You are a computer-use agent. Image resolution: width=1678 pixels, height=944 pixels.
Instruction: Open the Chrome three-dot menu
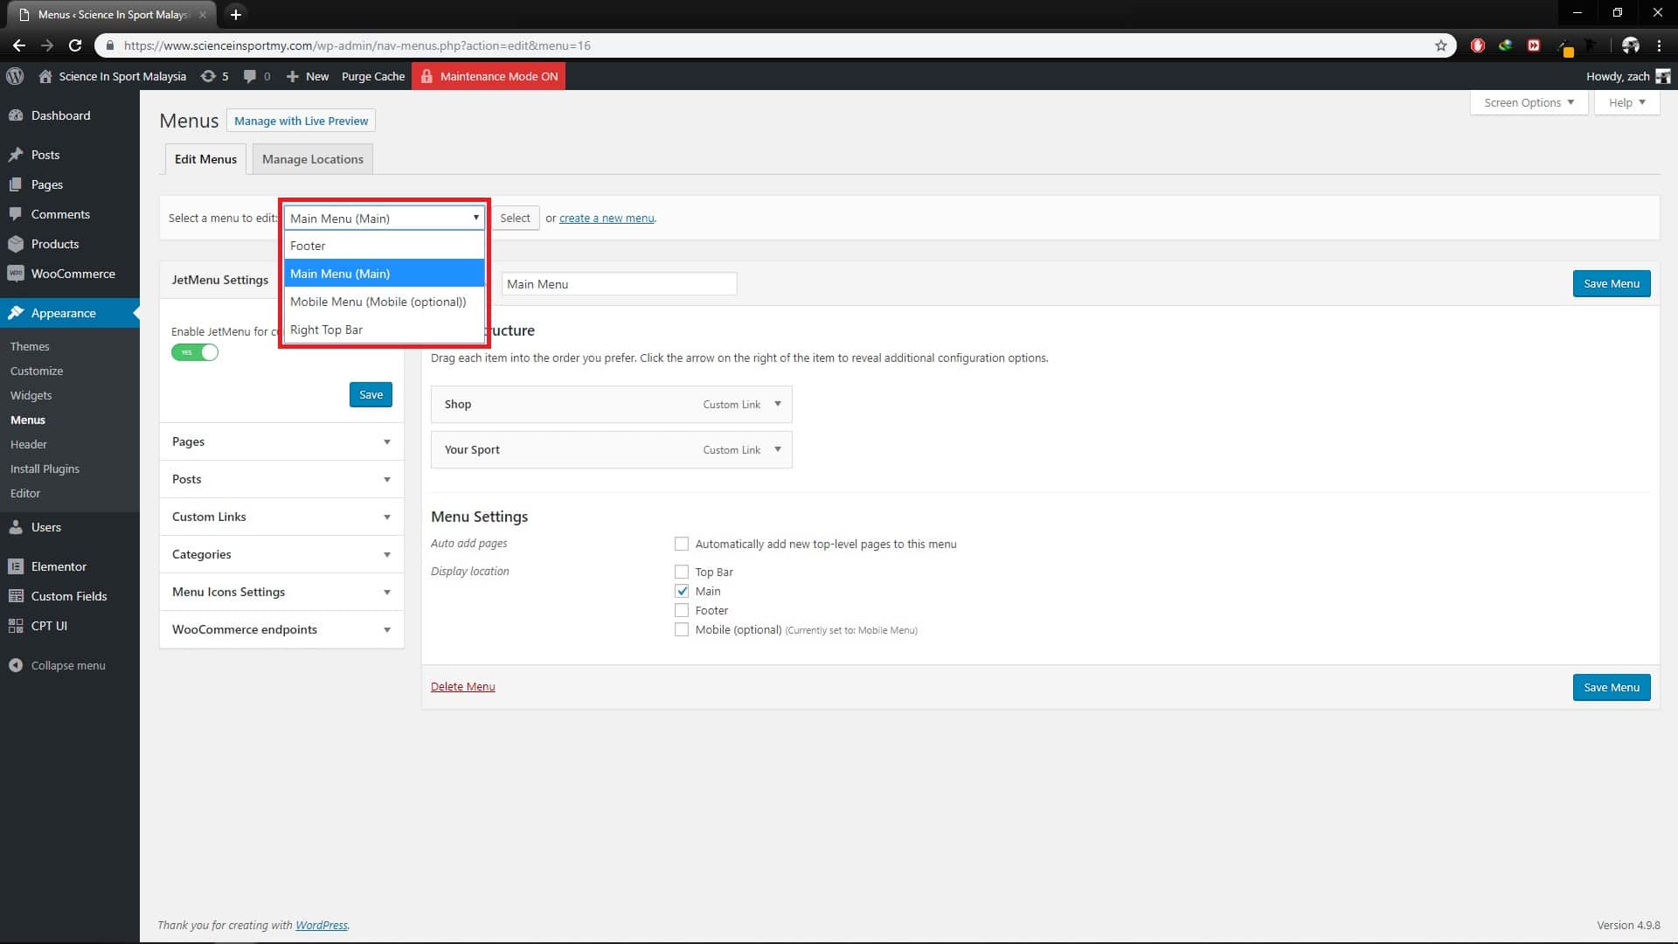(x=1659, y=45)
